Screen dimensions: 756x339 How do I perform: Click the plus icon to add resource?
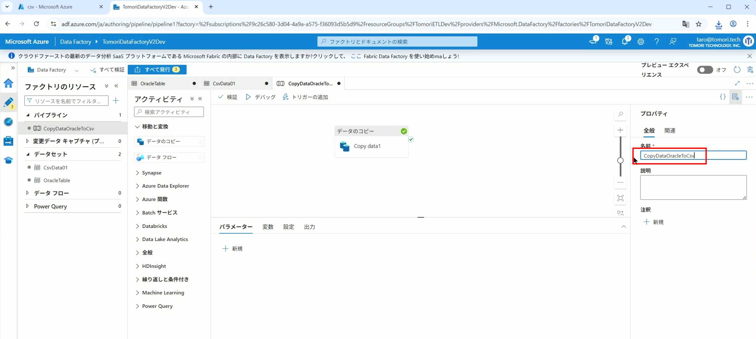coord(116,101)
